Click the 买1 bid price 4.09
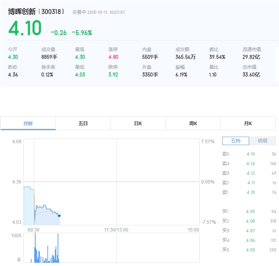The image size is (279, 266). [251, 211]
